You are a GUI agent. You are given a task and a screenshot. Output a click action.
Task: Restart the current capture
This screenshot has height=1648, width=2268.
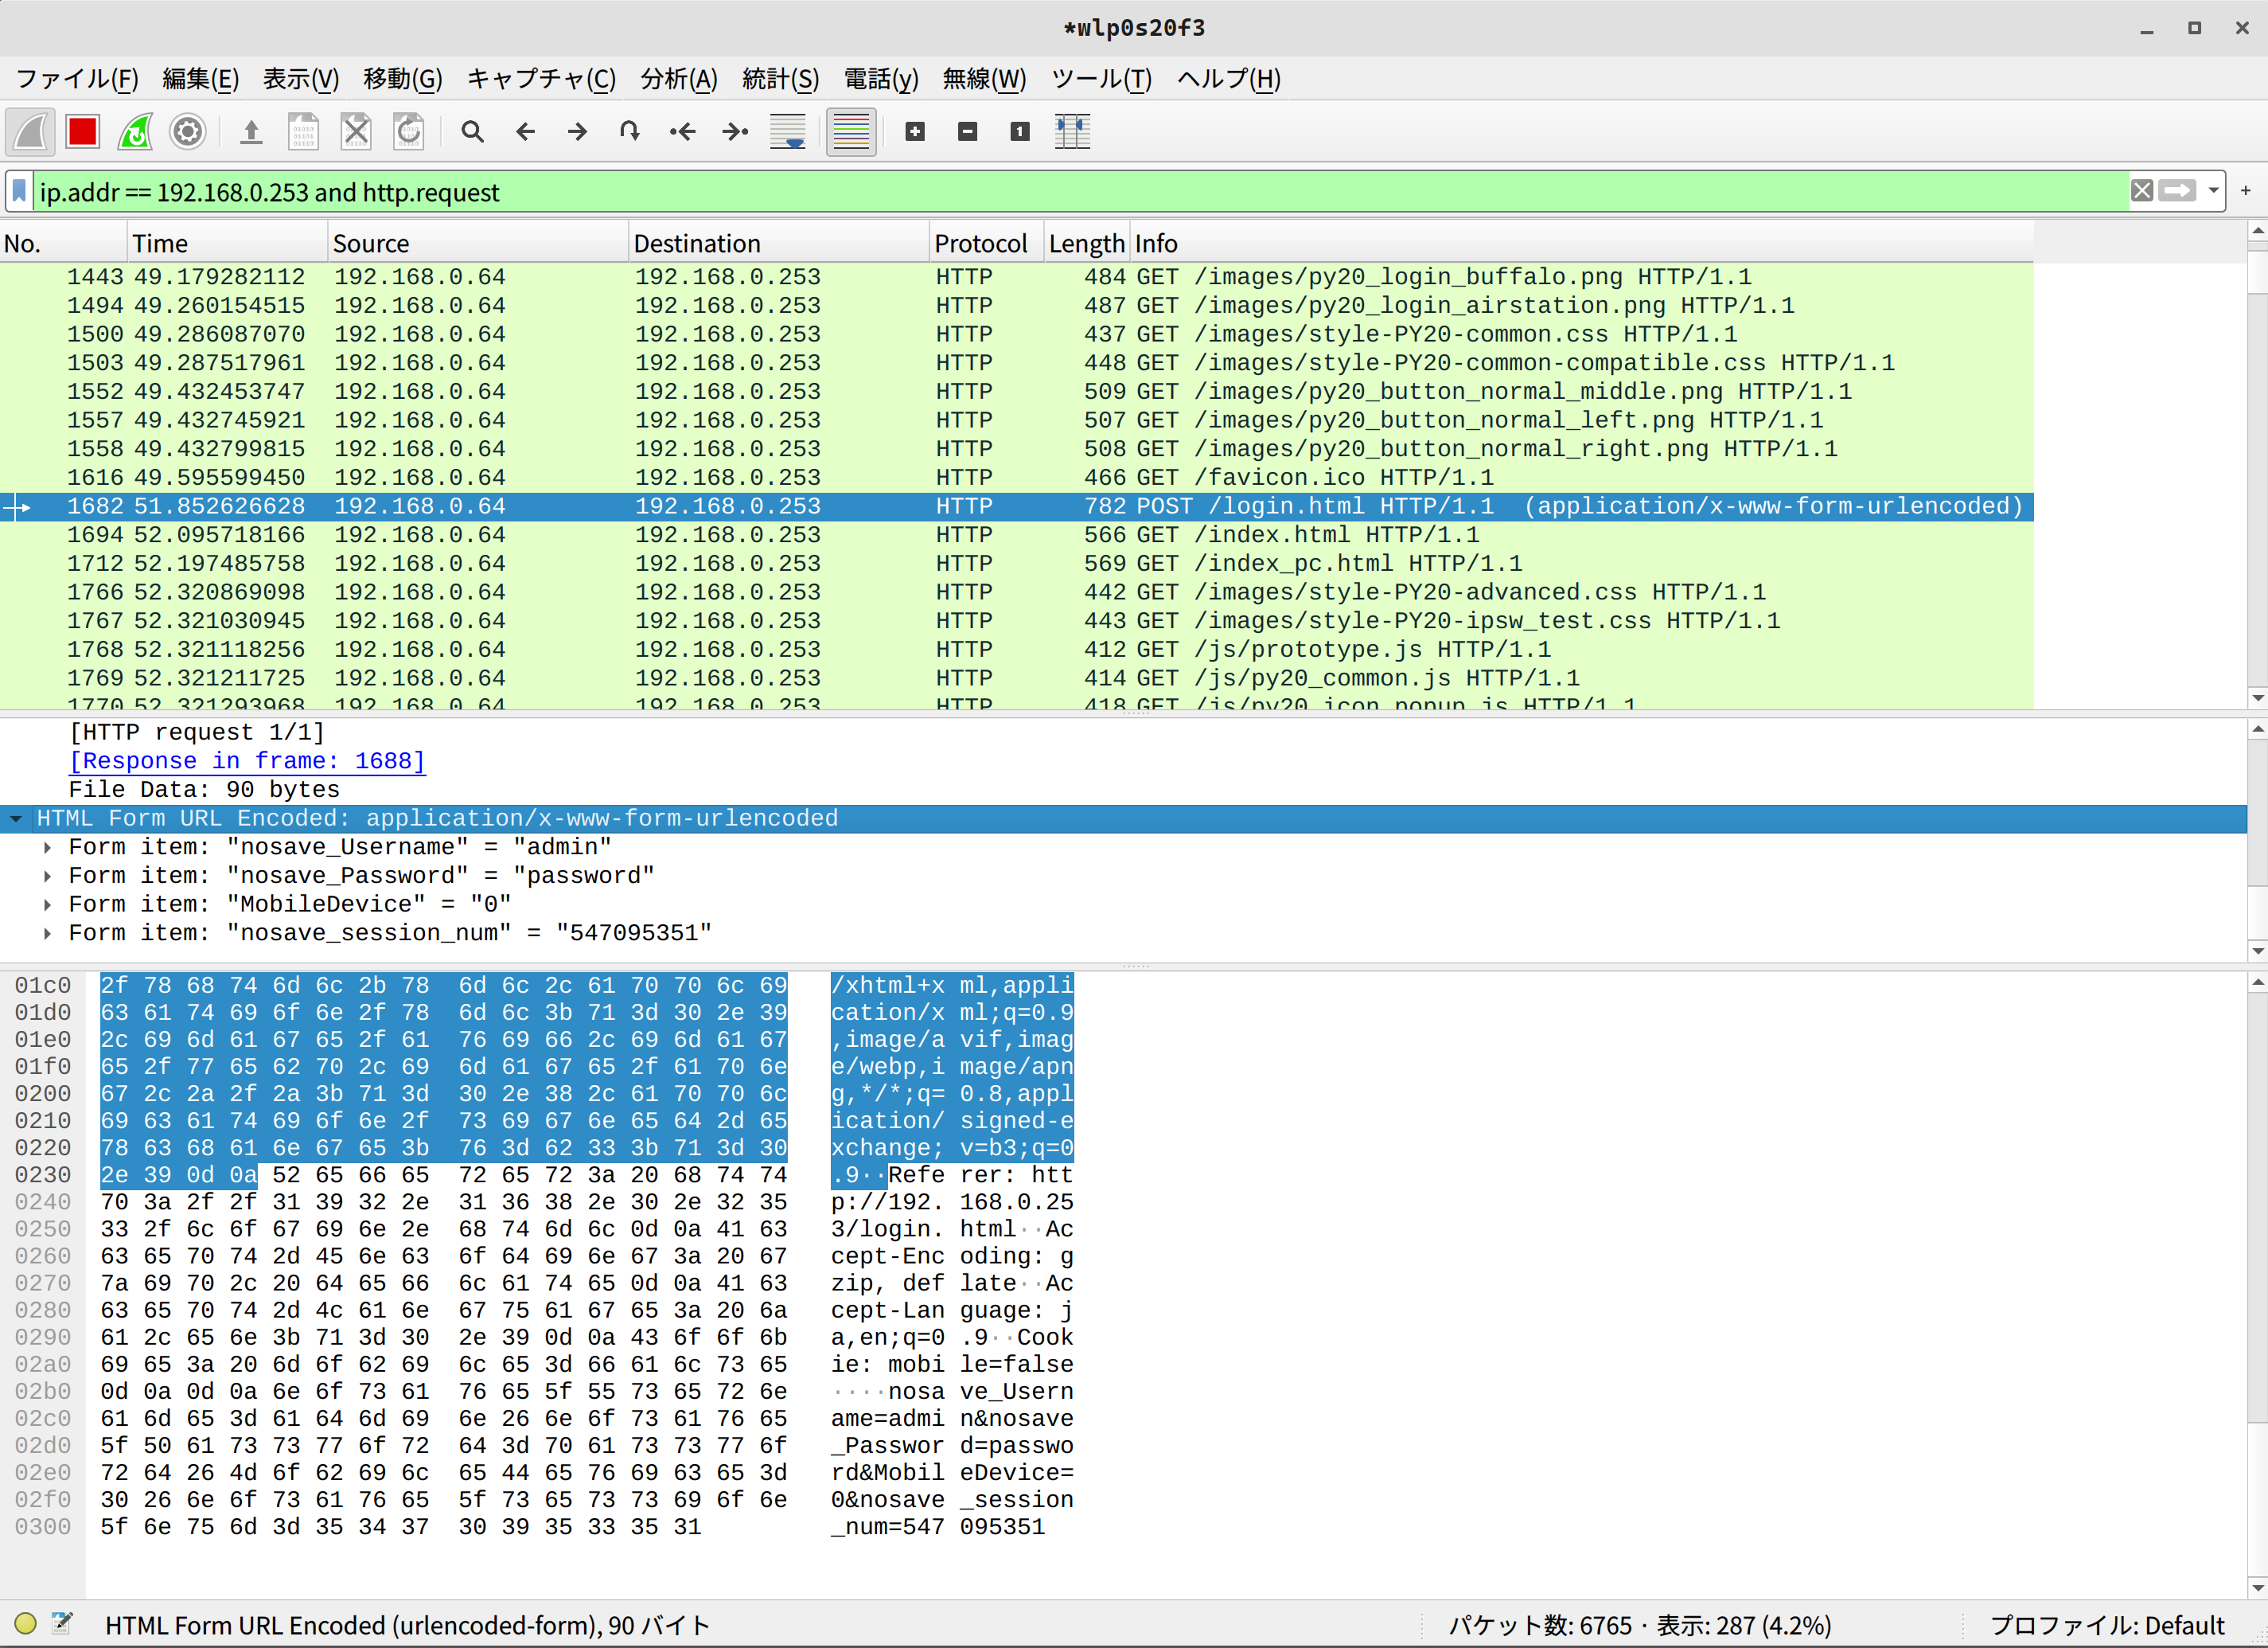tap(135, 131)
